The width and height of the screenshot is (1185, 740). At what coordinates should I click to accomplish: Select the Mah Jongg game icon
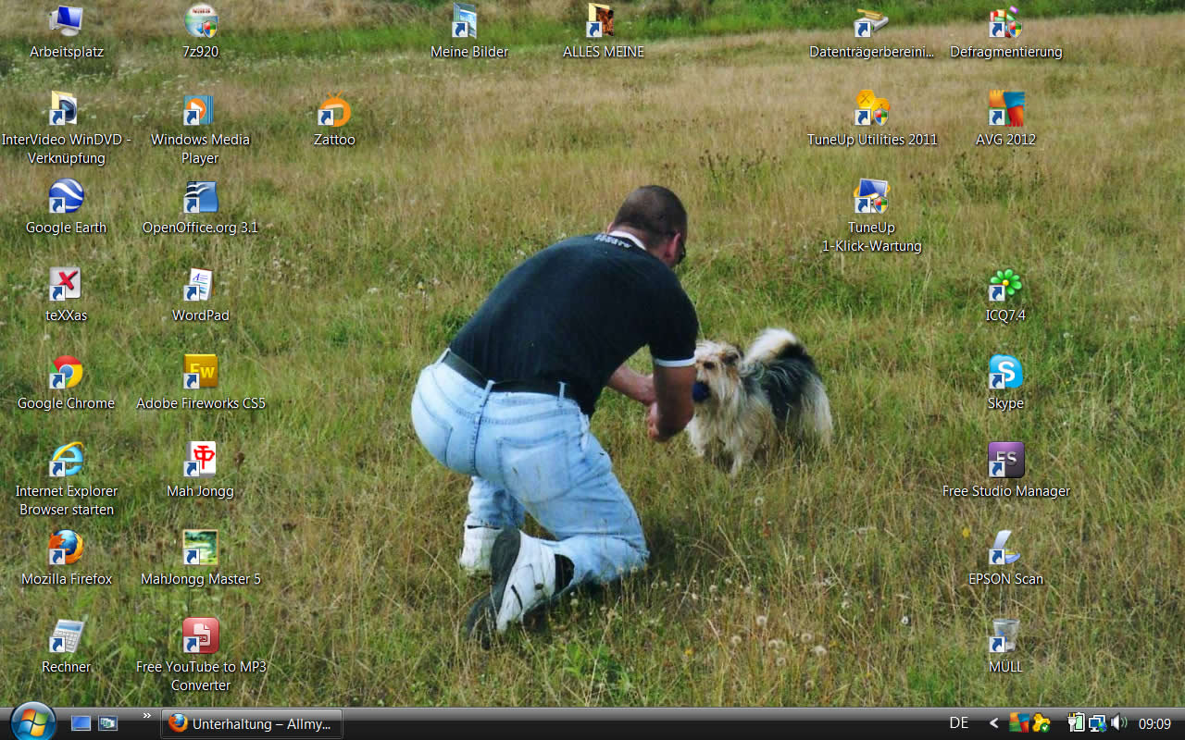pos(201,461)
